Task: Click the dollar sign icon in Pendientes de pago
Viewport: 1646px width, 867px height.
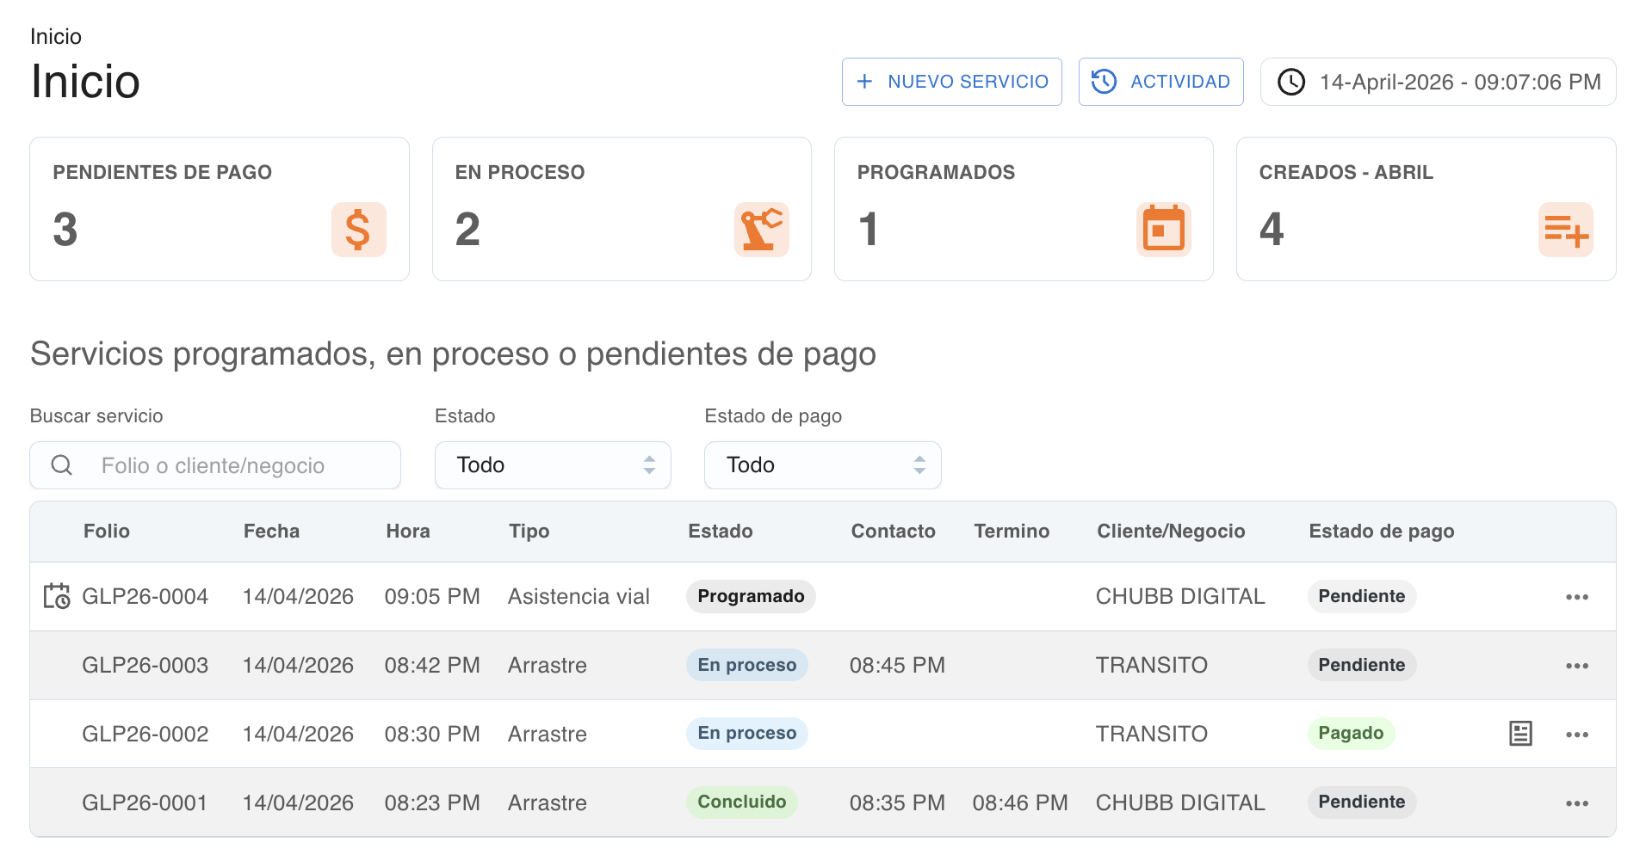Action: click(x=358, y=230)
